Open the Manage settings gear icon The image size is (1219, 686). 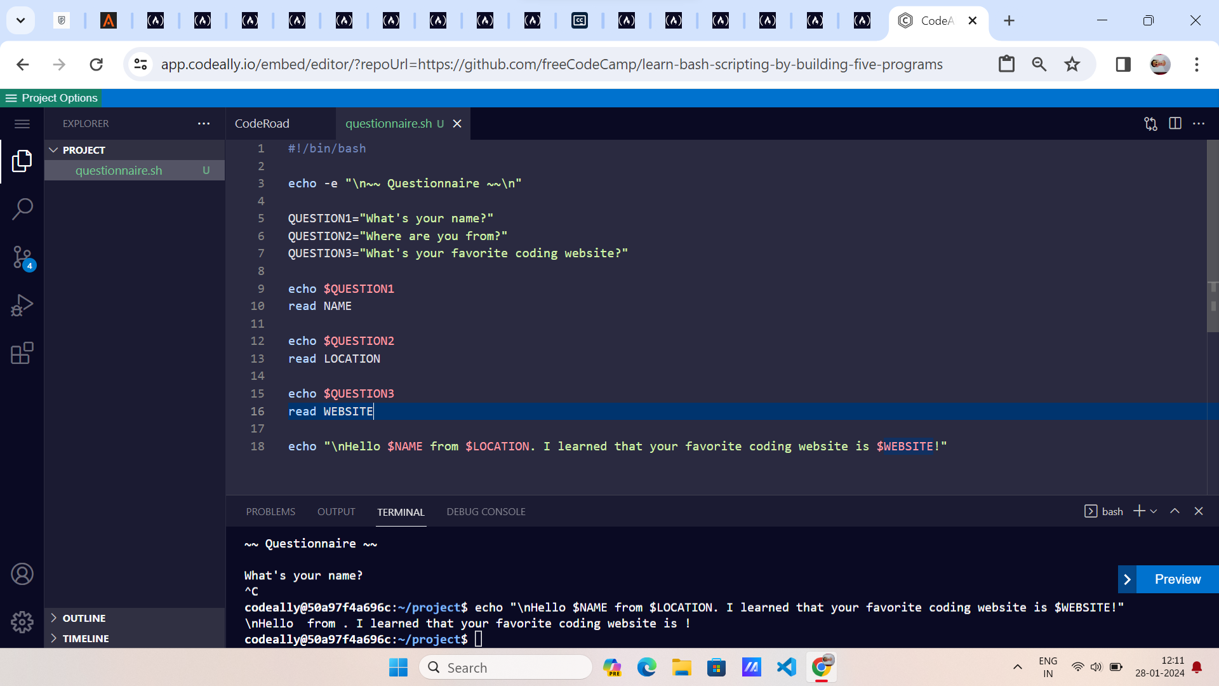(x=22, y=622)
